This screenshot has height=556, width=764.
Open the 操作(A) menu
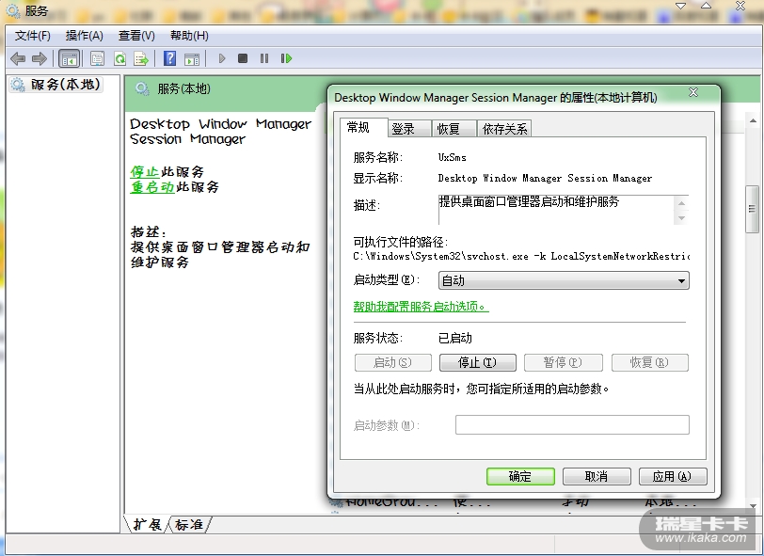(85, 36)
